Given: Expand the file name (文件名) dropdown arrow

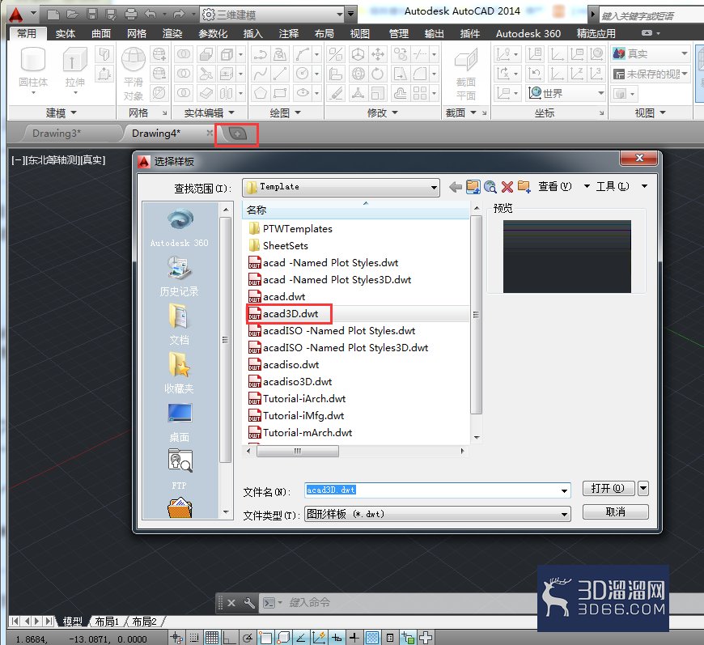Looking at the screenshot, I should 564,490.
